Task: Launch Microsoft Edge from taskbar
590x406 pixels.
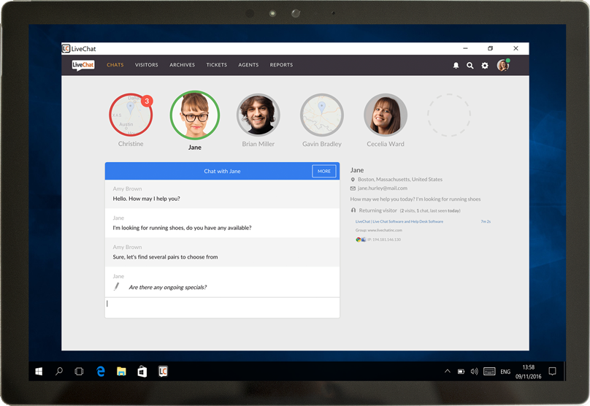Action: pyautogui.click(x=101, y=372)
